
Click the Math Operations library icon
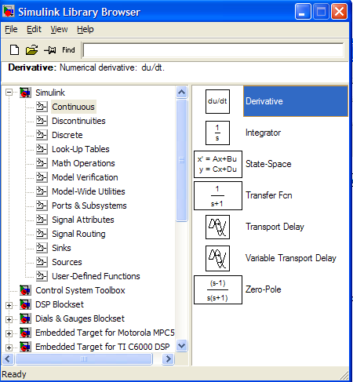[x=42, y=163]
